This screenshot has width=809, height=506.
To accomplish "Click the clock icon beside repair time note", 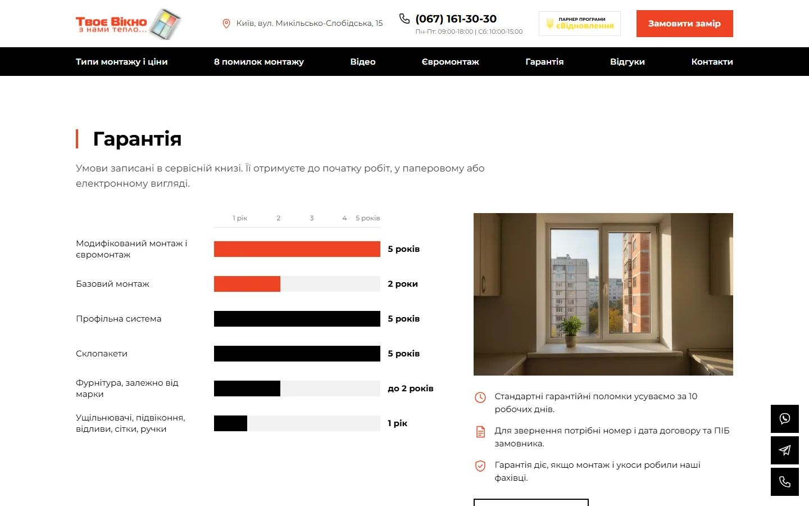I will [x=480, y=397].
